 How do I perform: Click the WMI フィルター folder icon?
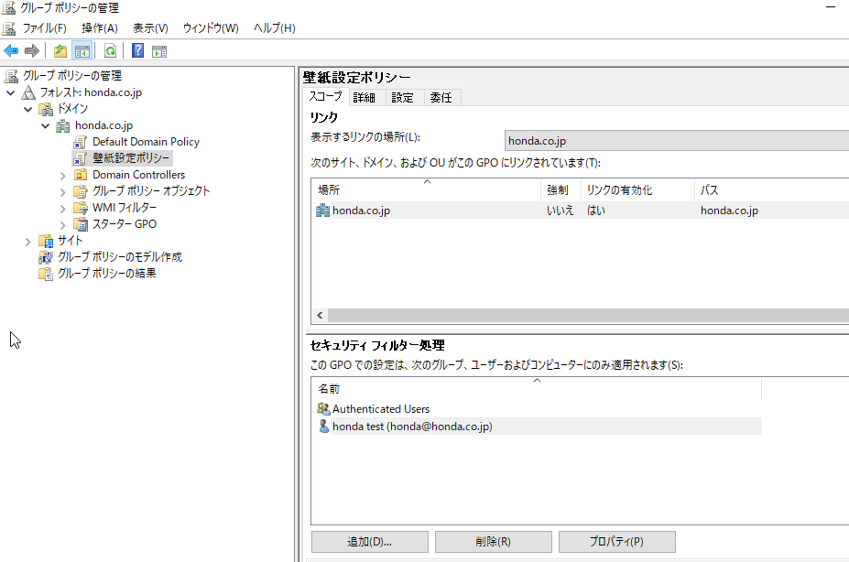pos(80,208)
